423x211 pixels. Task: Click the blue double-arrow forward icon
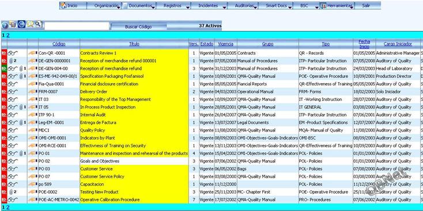click(x=21, y=24)
